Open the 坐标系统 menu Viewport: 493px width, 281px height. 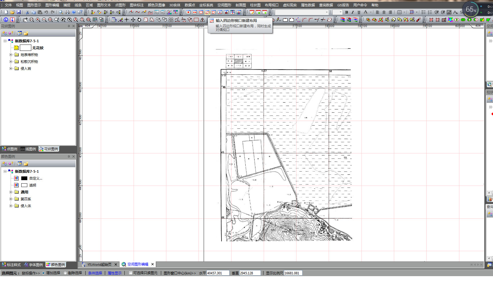point(206,5)
